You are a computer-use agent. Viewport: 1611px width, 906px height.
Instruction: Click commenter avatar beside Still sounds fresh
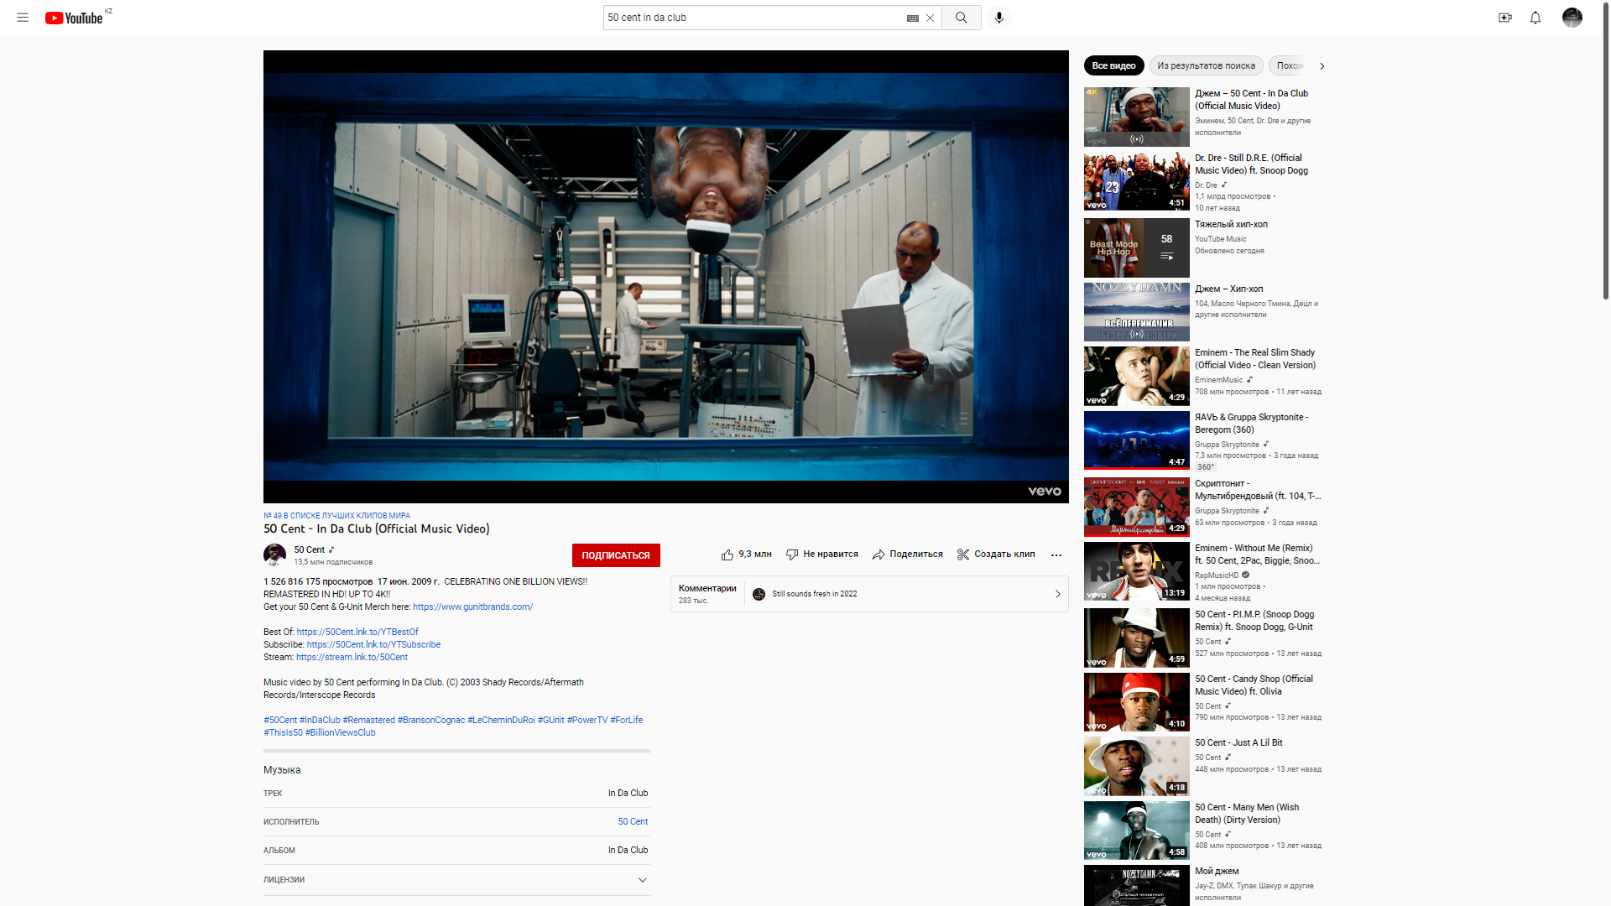click(x=759, y=594)
